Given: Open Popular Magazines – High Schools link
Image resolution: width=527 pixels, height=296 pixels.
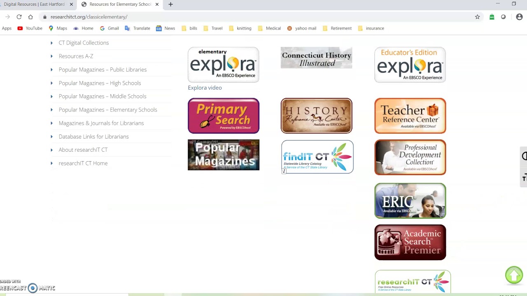Looking at the screenshot, I should (100, 83).
